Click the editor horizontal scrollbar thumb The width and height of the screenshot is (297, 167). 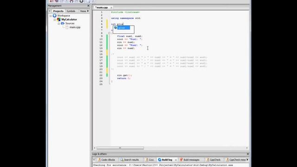click(120, 148)
